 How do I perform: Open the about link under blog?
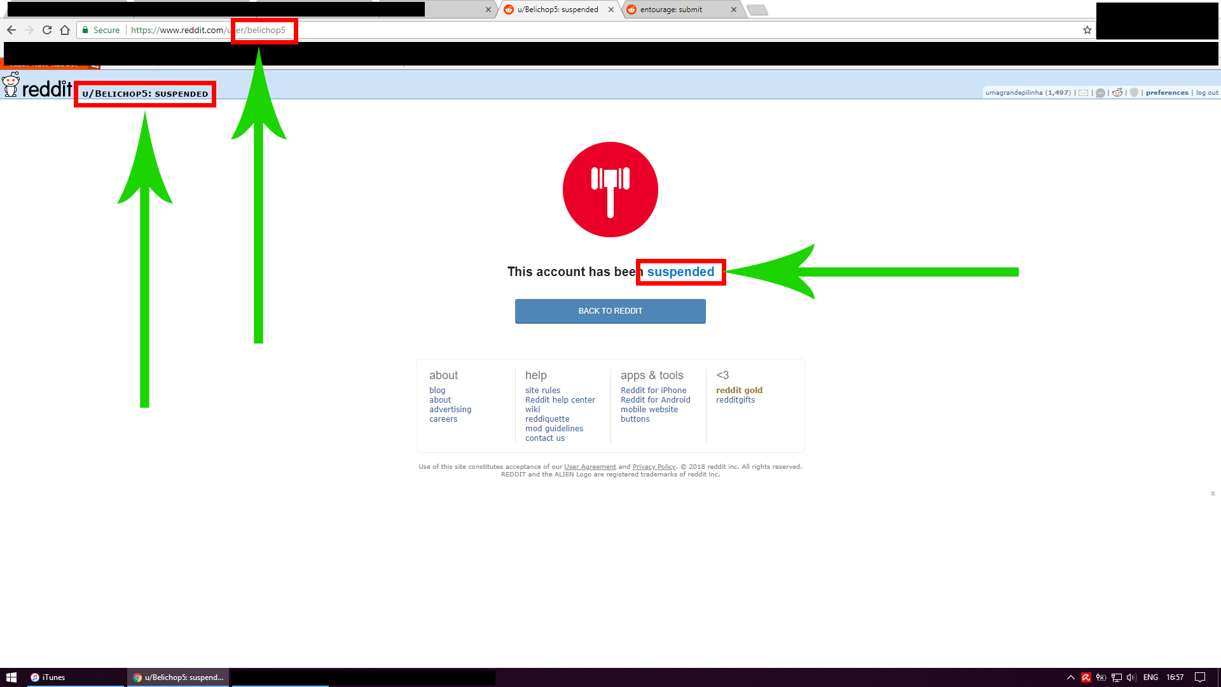(x=440, y=400)
